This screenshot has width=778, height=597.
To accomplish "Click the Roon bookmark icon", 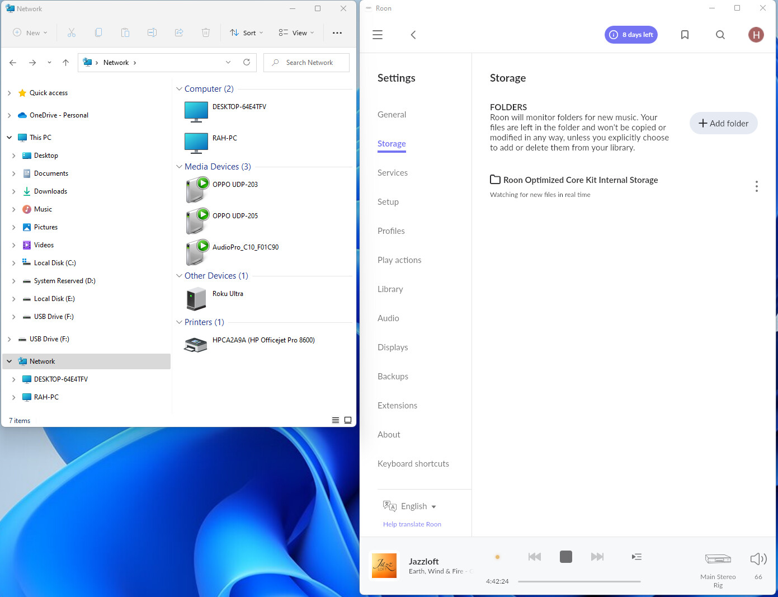I will click(x=685, y=35).
